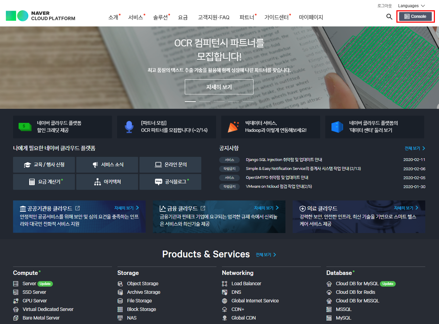Screen dimensions: 439x324
Task: Click the MSSQL database icon
Action: click(x=329, y=310)
